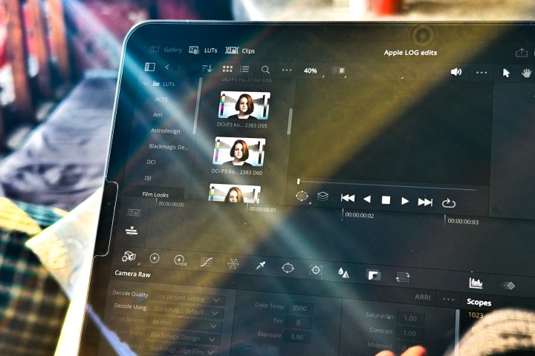Open the viewer overlay circle tool
This screenshot has width=535, height=356.
click(302, 196)
